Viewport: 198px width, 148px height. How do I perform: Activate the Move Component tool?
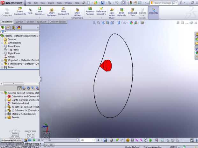point(63,11)
